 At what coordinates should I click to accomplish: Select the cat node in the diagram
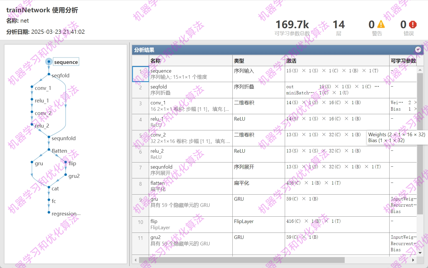pos(55,188)
